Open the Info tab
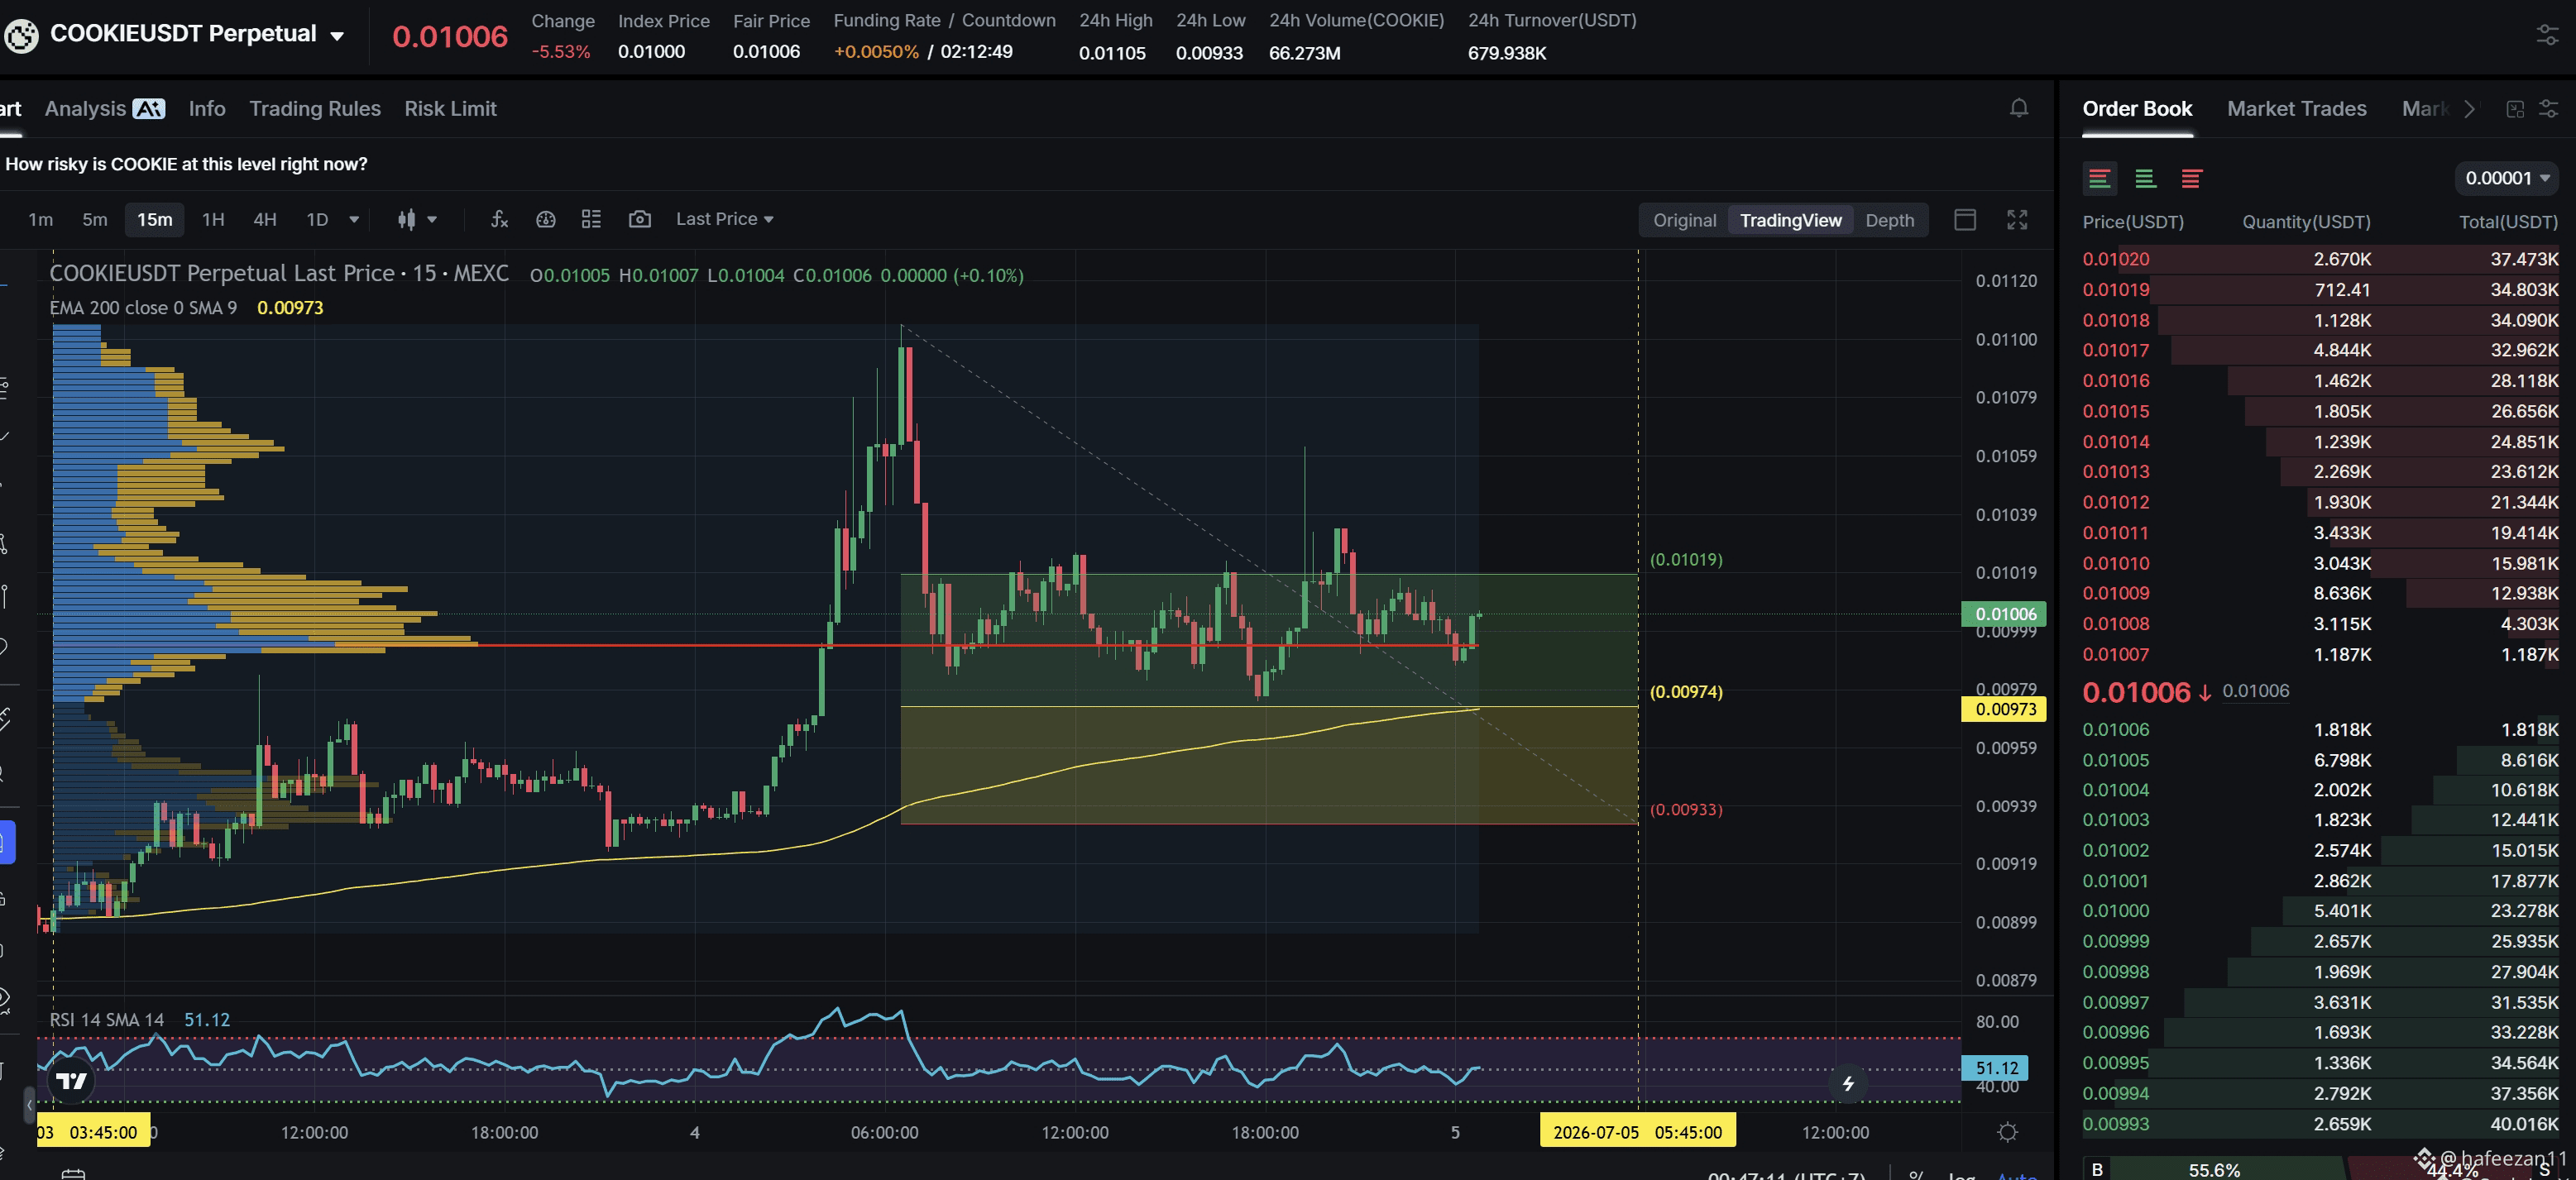The image size is (2576, 1180). (207, 108)
